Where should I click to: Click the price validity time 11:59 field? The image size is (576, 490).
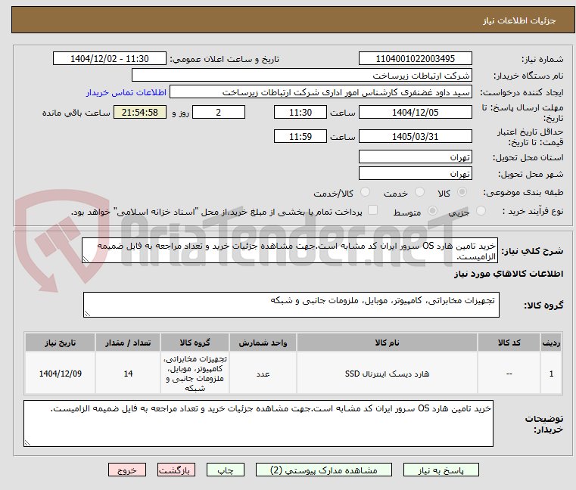(x=300, y=137)
